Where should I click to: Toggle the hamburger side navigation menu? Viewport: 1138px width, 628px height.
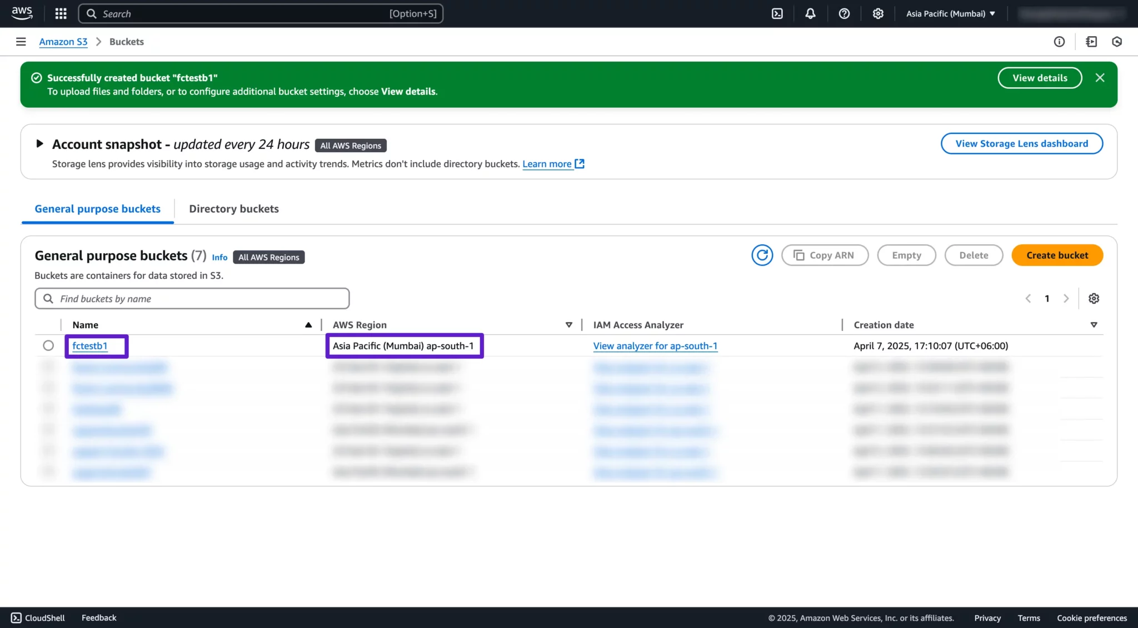[x=21, y=42]
